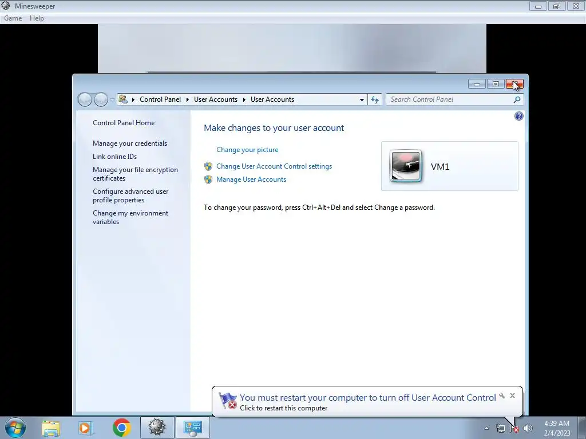This screenshot has height=439, width=586.
Task: Click the Forward navigation arrow button
Action: coord(101,99)
